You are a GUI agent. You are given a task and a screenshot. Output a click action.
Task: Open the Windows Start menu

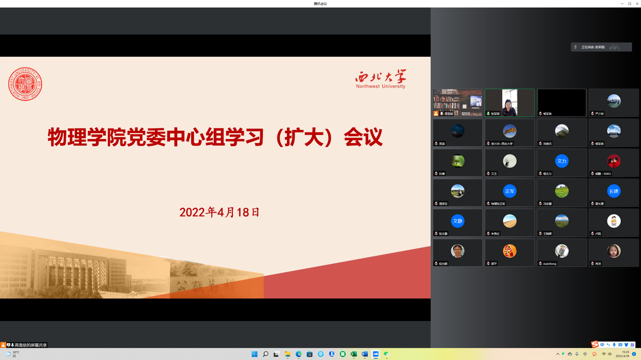[254, 354]
